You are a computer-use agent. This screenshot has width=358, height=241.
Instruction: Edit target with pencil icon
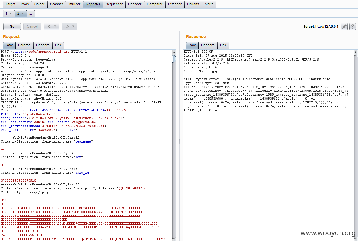pos(344,26)
